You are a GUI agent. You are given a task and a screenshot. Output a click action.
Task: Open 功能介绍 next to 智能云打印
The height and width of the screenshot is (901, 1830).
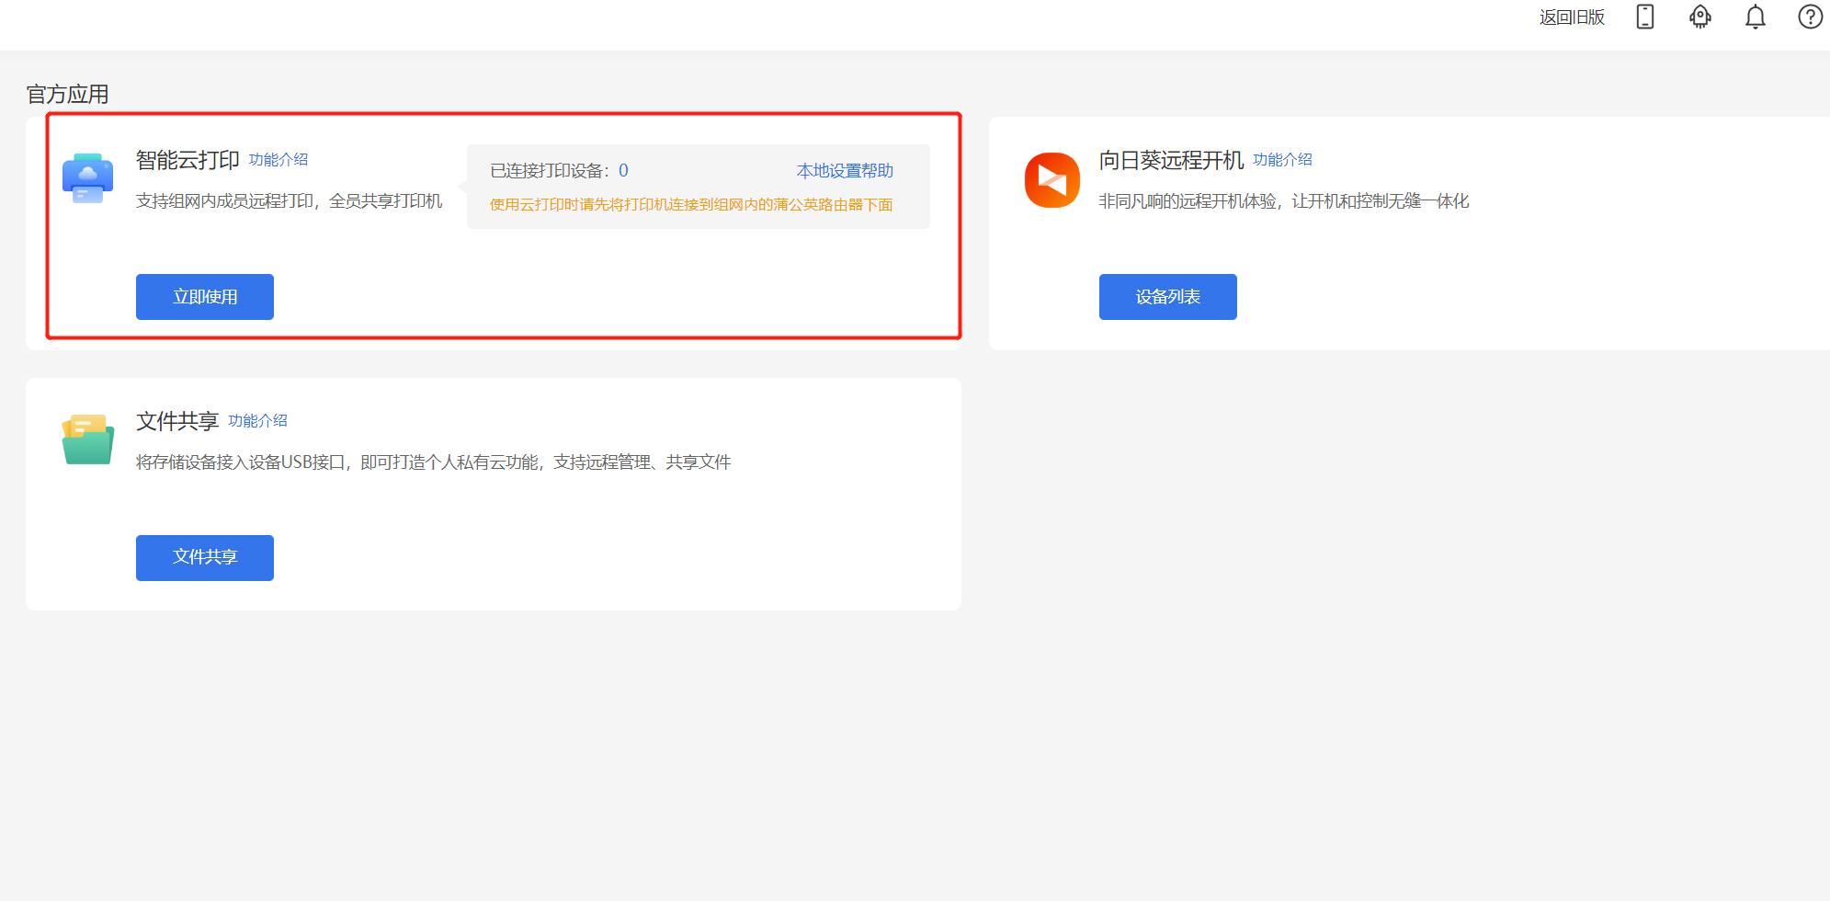[278, 159]
